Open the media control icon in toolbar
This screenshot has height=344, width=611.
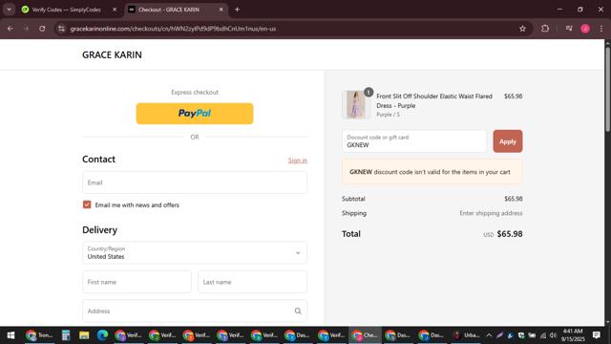(x=569, y=29)
